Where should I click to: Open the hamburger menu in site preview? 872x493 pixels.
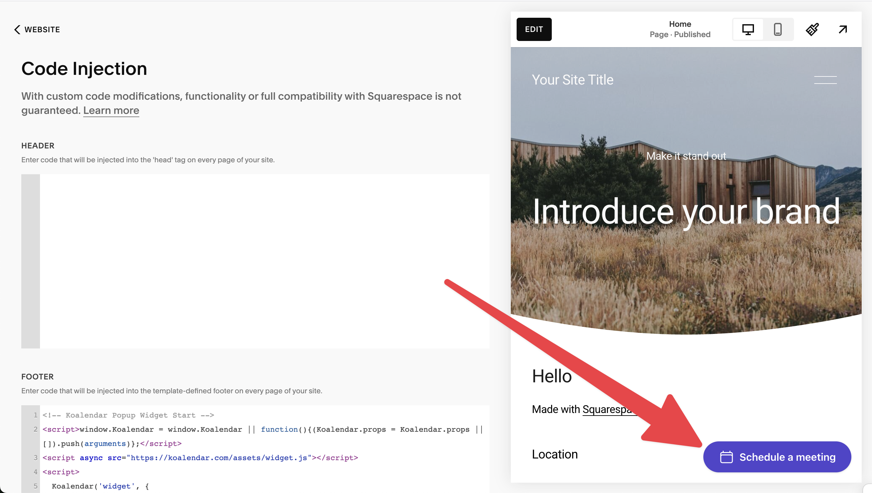(825, 80)
